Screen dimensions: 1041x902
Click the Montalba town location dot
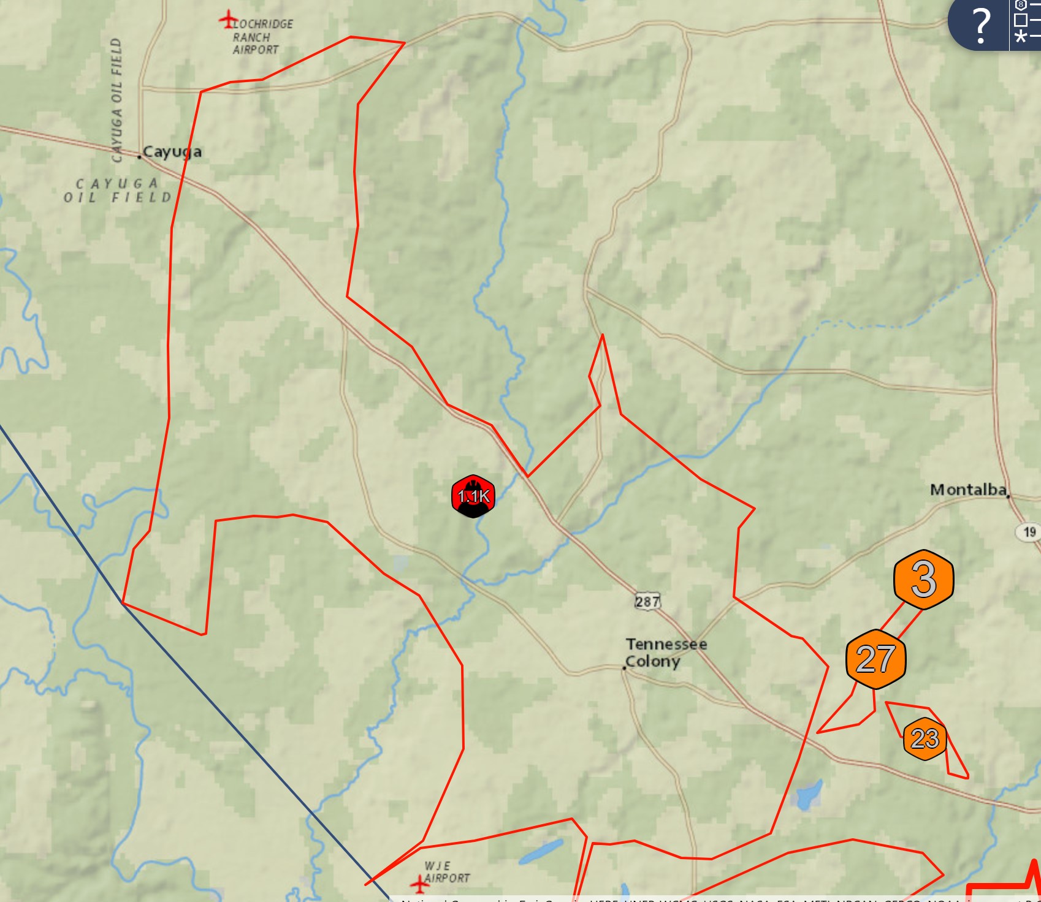1009,496
